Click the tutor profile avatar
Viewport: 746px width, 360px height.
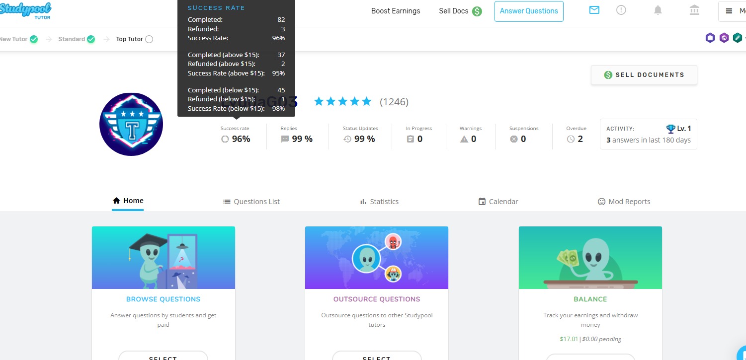(131, 124)
